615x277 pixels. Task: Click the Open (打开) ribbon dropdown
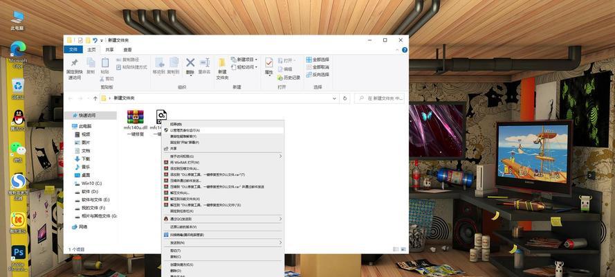(x=287, y=60)
